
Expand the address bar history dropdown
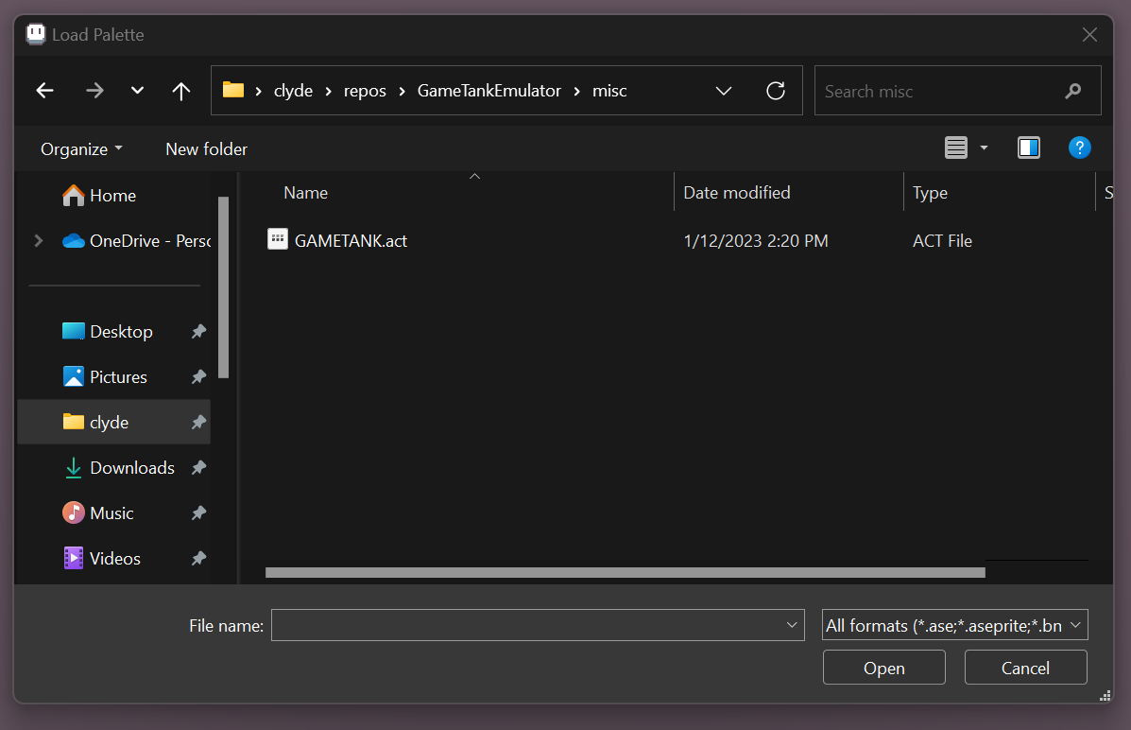(x=724, y=91)
